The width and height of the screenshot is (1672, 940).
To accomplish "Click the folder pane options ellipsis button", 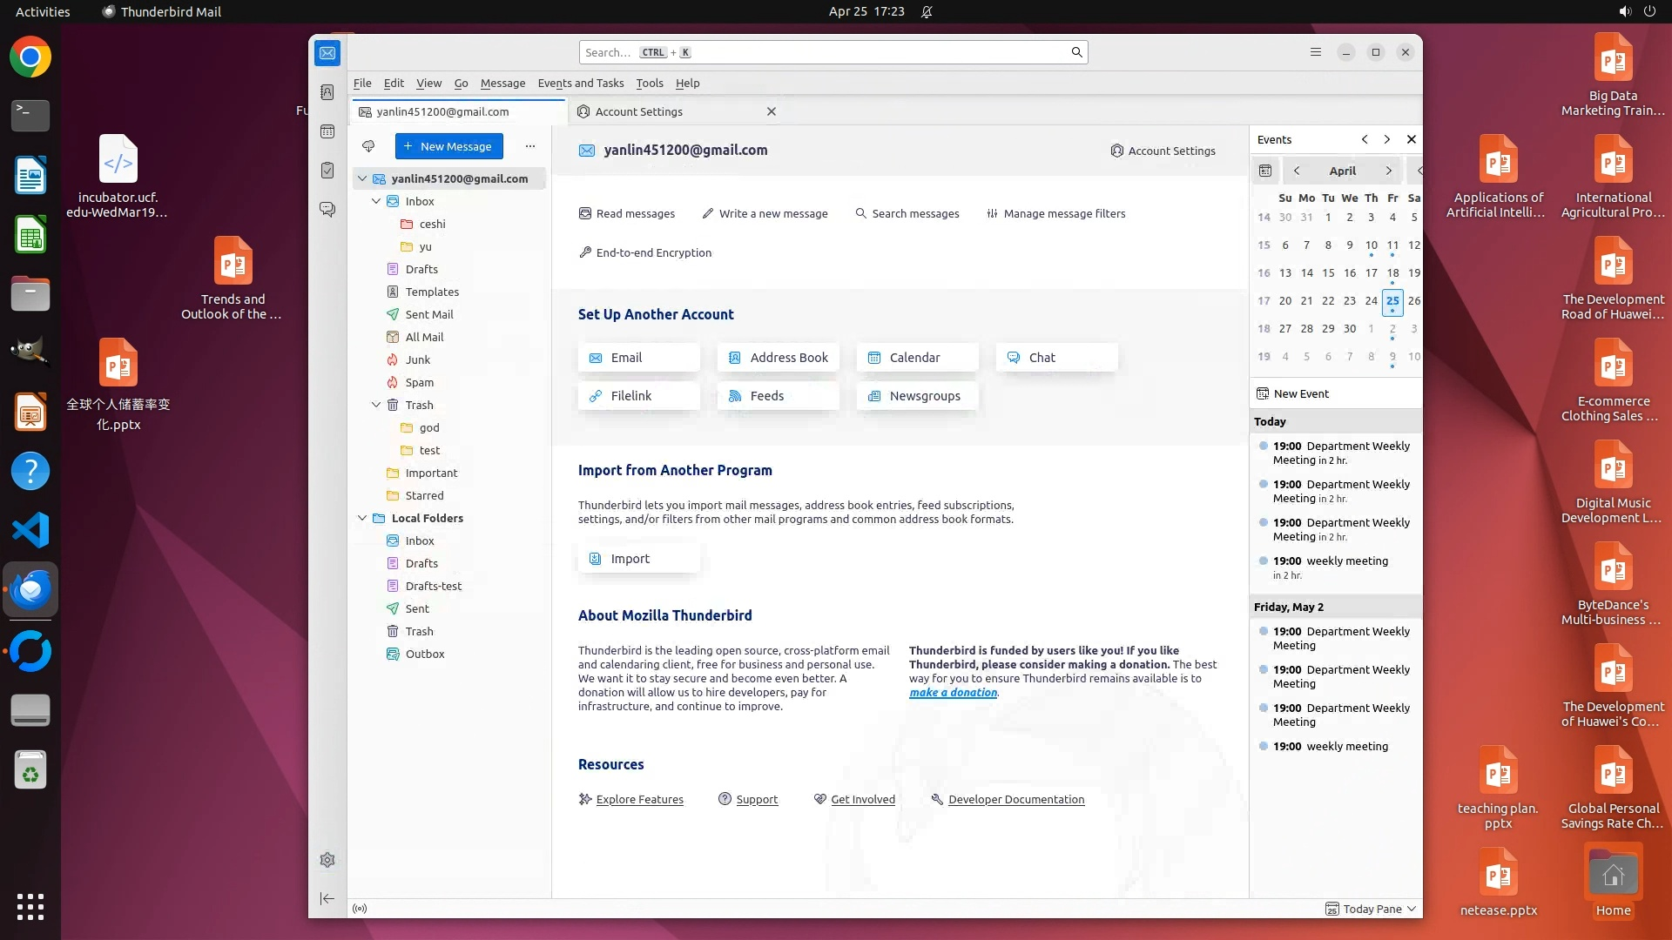I will point(530,146).
